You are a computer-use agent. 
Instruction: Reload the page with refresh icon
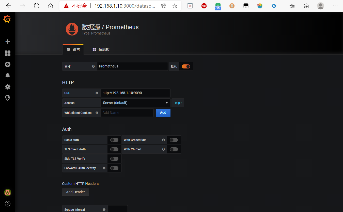pos(37,6)
